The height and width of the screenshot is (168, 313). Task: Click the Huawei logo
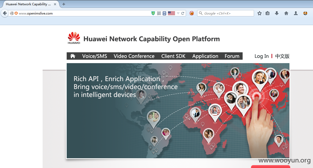point(74,38)
